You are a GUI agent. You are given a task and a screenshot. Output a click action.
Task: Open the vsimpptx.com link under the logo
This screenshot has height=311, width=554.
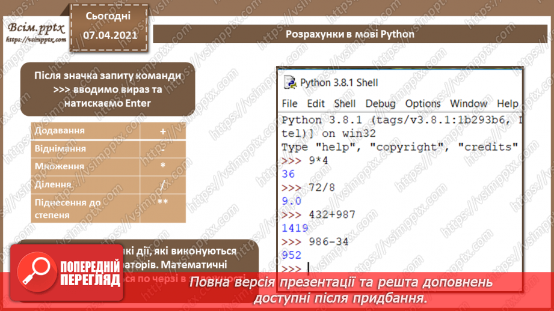(x=36, y=40)
